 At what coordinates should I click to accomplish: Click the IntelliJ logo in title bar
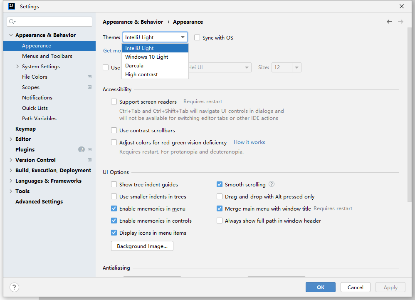click(12, 6)
